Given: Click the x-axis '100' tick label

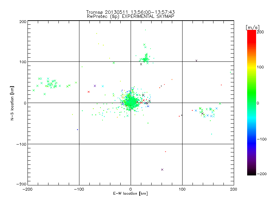Looking at the screenshot, I should [182, 189].
